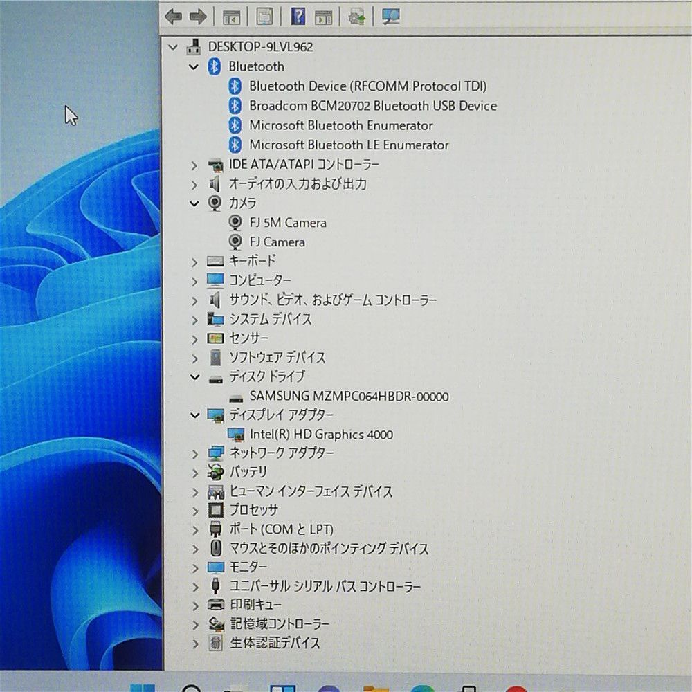This screenshot has width=692, height=692.
Task: Click the プロセッサ chip icon
Action: [216, 510]
